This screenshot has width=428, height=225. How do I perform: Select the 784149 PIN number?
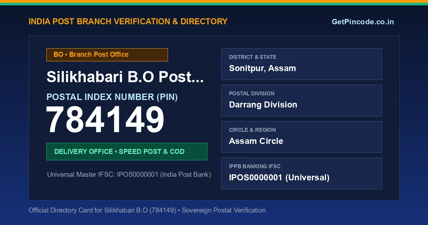tap(105, 120)
